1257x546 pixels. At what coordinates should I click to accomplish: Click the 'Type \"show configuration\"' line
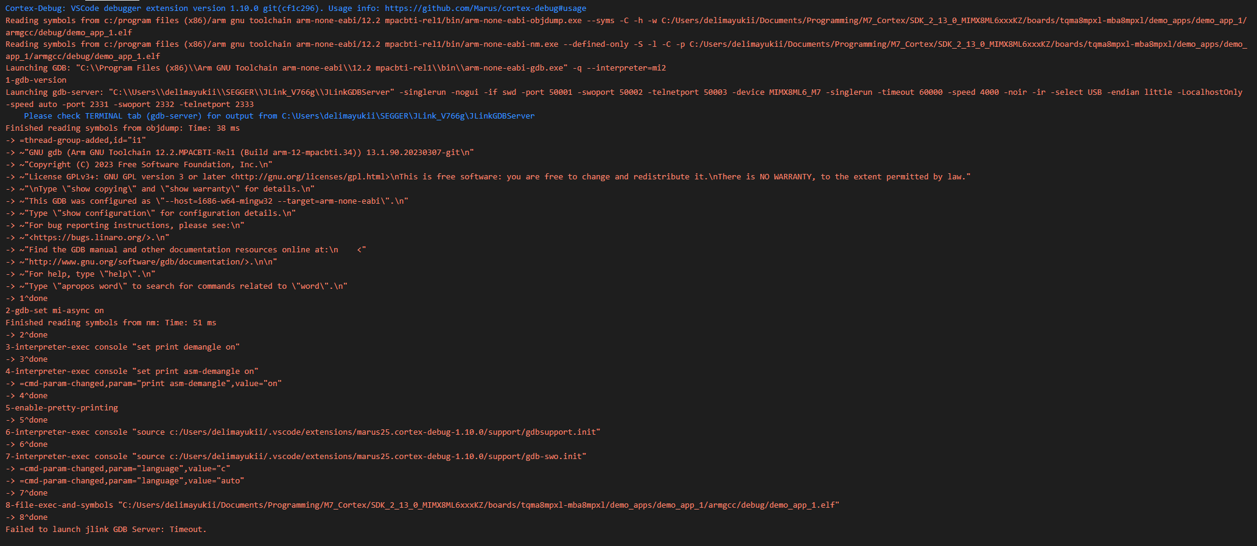pyautogui.click(x=150, y=213)
